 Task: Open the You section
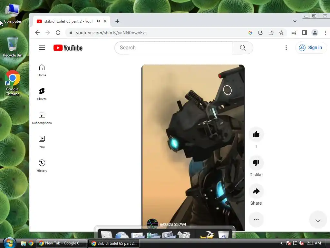42,142
